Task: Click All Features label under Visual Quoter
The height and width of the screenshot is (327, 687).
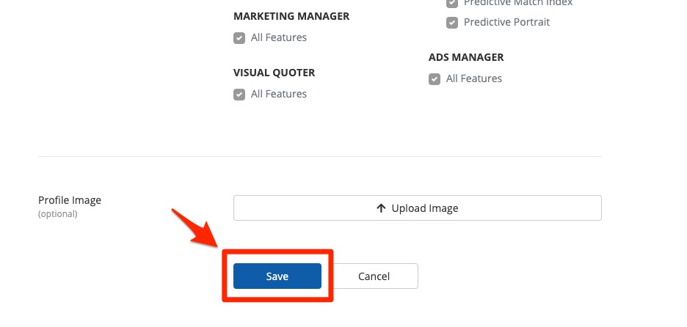Action: (x=279, y=94)
